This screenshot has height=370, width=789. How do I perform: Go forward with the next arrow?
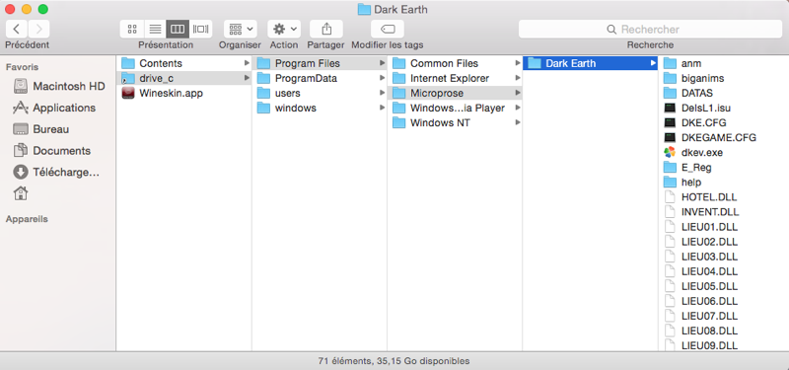(38, 29)
